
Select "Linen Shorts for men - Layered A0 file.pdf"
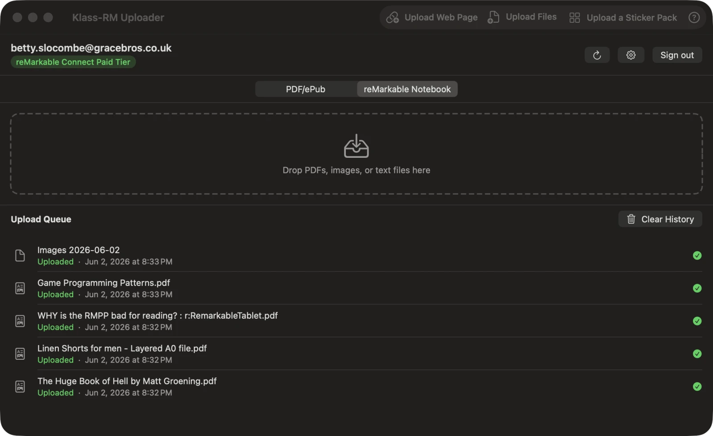[122, 348]
